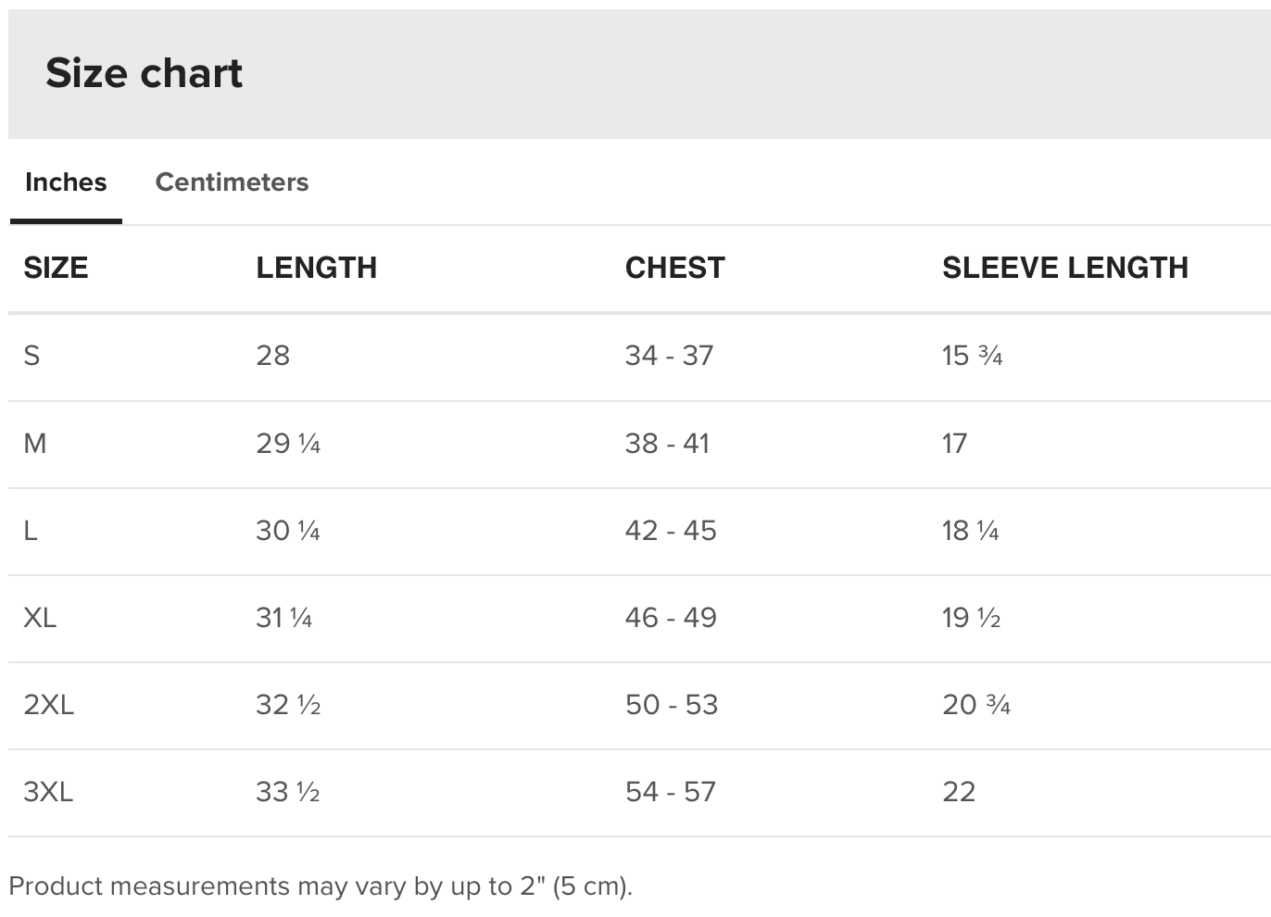Switch to the Centimeters tab

pos(232,182)
